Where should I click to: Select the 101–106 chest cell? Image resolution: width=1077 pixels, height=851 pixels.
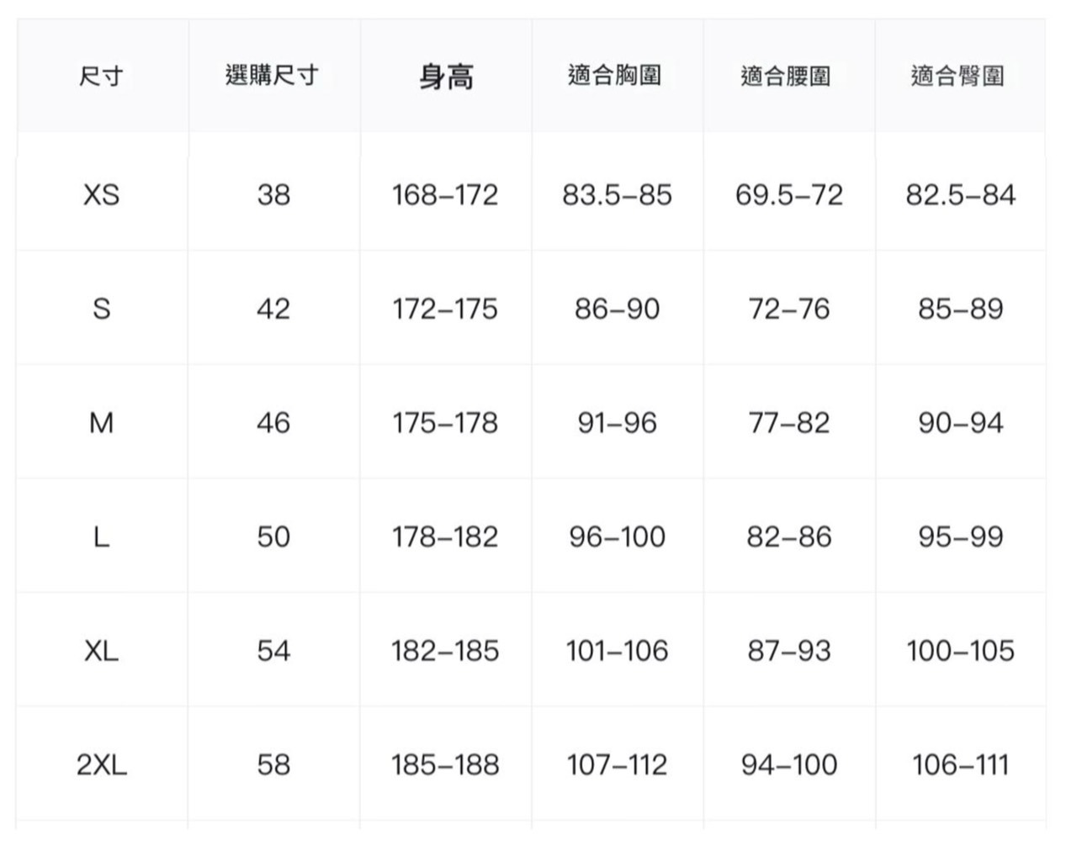(617, 650)
